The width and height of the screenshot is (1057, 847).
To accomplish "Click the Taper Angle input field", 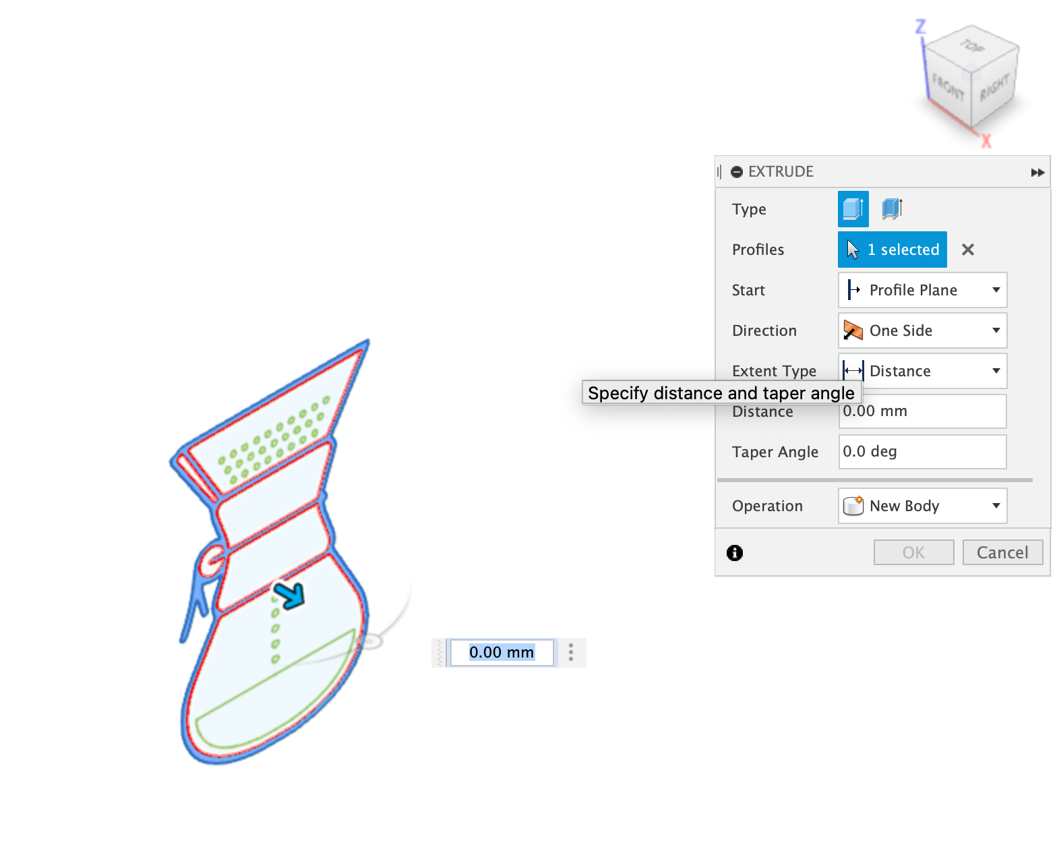I will (x=922, y=452).
